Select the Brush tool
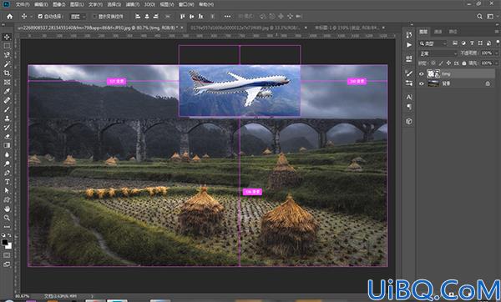Screen dimensions: 501x302 tap(7, 109)
